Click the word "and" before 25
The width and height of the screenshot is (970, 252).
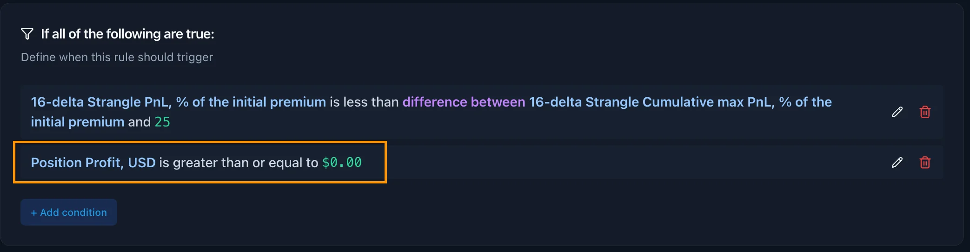(x=140, y=122)
